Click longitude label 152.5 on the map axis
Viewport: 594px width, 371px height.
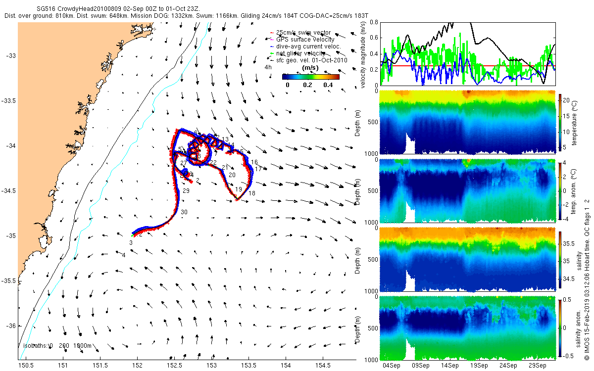tap(175, 365)
